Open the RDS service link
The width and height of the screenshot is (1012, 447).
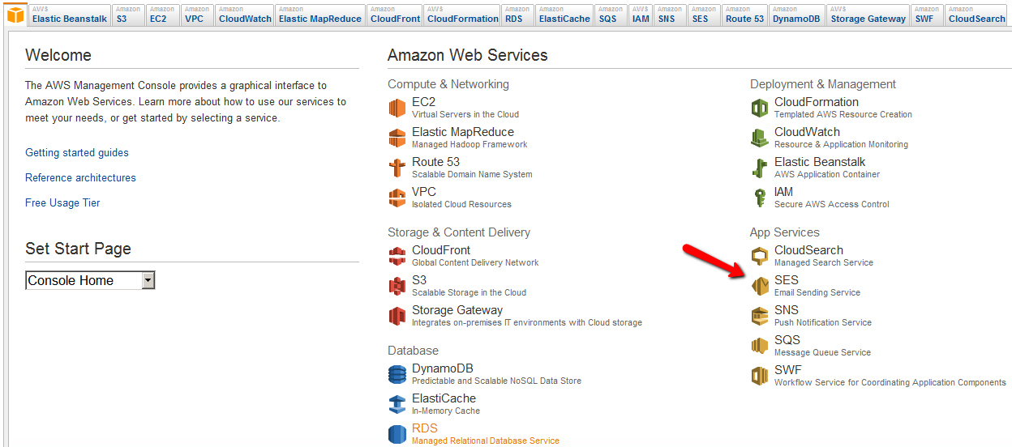click(x=424, y=428)
